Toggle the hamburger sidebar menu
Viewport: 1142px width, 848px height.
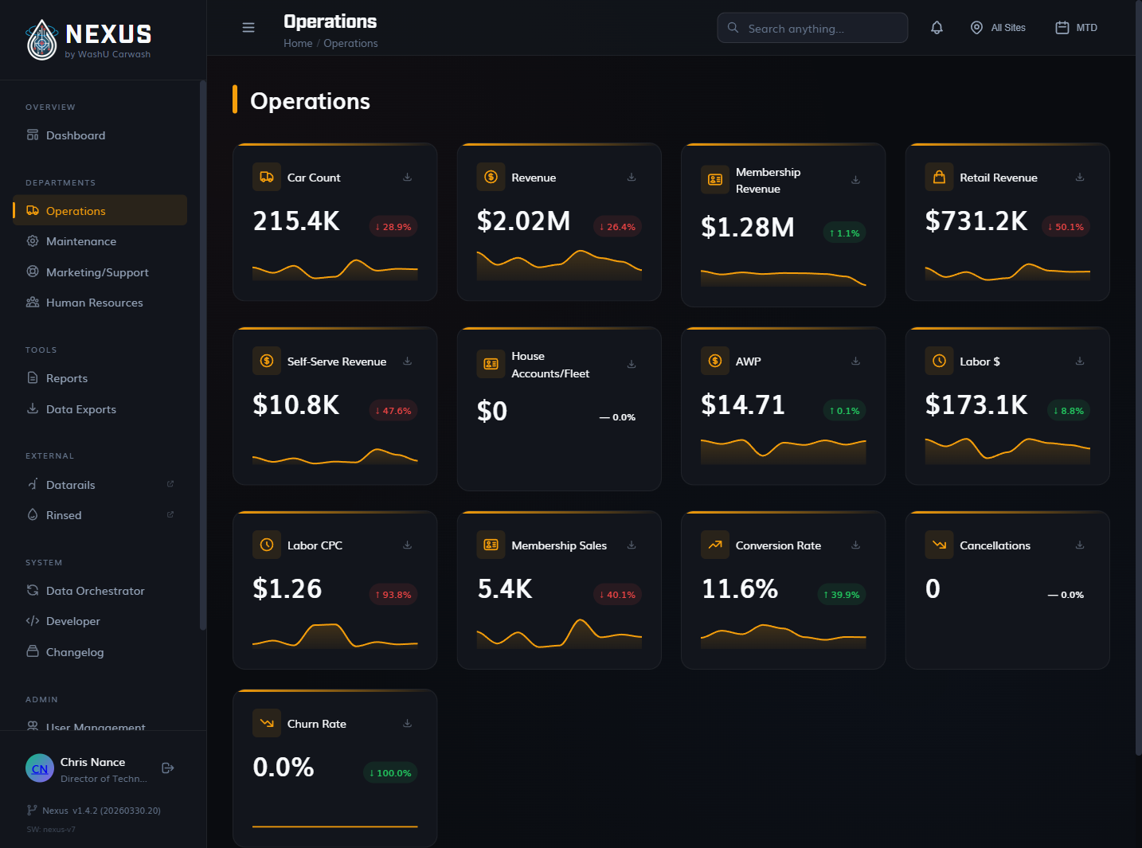[248, 28]
